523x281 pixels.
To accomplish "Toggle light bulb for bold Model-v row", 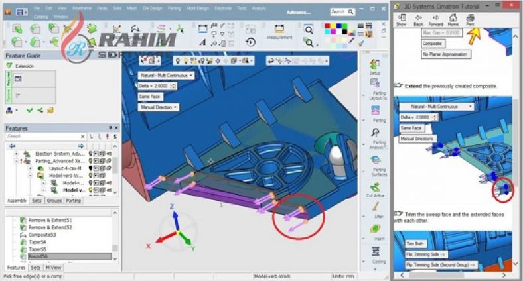I will (90, 190).
